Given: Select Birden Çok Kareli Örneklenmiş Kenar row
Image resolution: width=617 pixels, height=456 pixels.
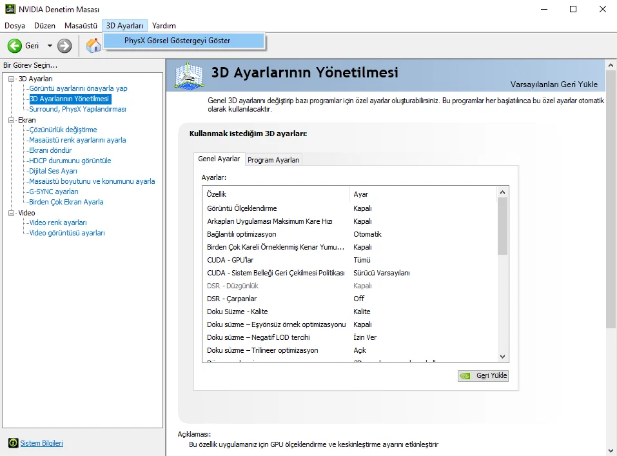Looking at the screenshot, I should (x=350, y=247).
